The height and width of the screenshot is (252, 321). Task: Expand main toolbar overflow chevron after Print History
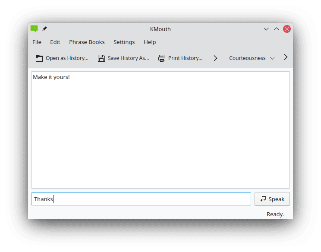pos(215,58)
